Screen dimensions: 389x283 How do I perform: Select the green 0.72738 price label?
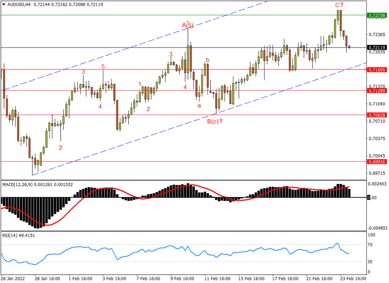[x=377, y=16]
